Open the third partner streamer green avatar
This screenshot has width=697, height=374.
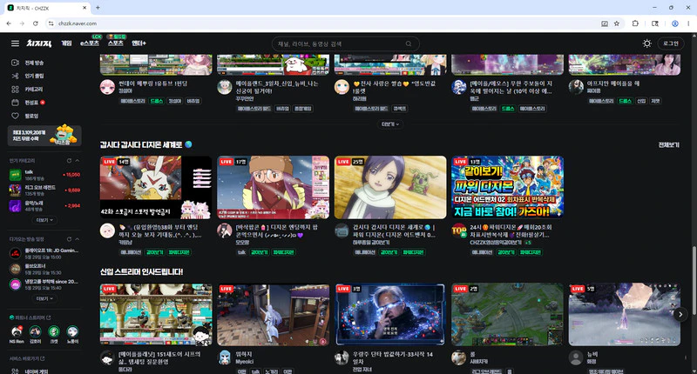54,331
